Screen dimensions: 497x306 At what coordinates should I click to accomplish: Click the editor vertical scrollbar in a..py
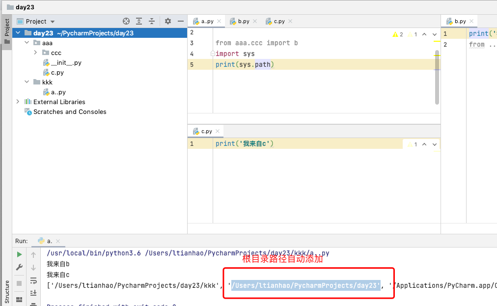tap(437, 77)
